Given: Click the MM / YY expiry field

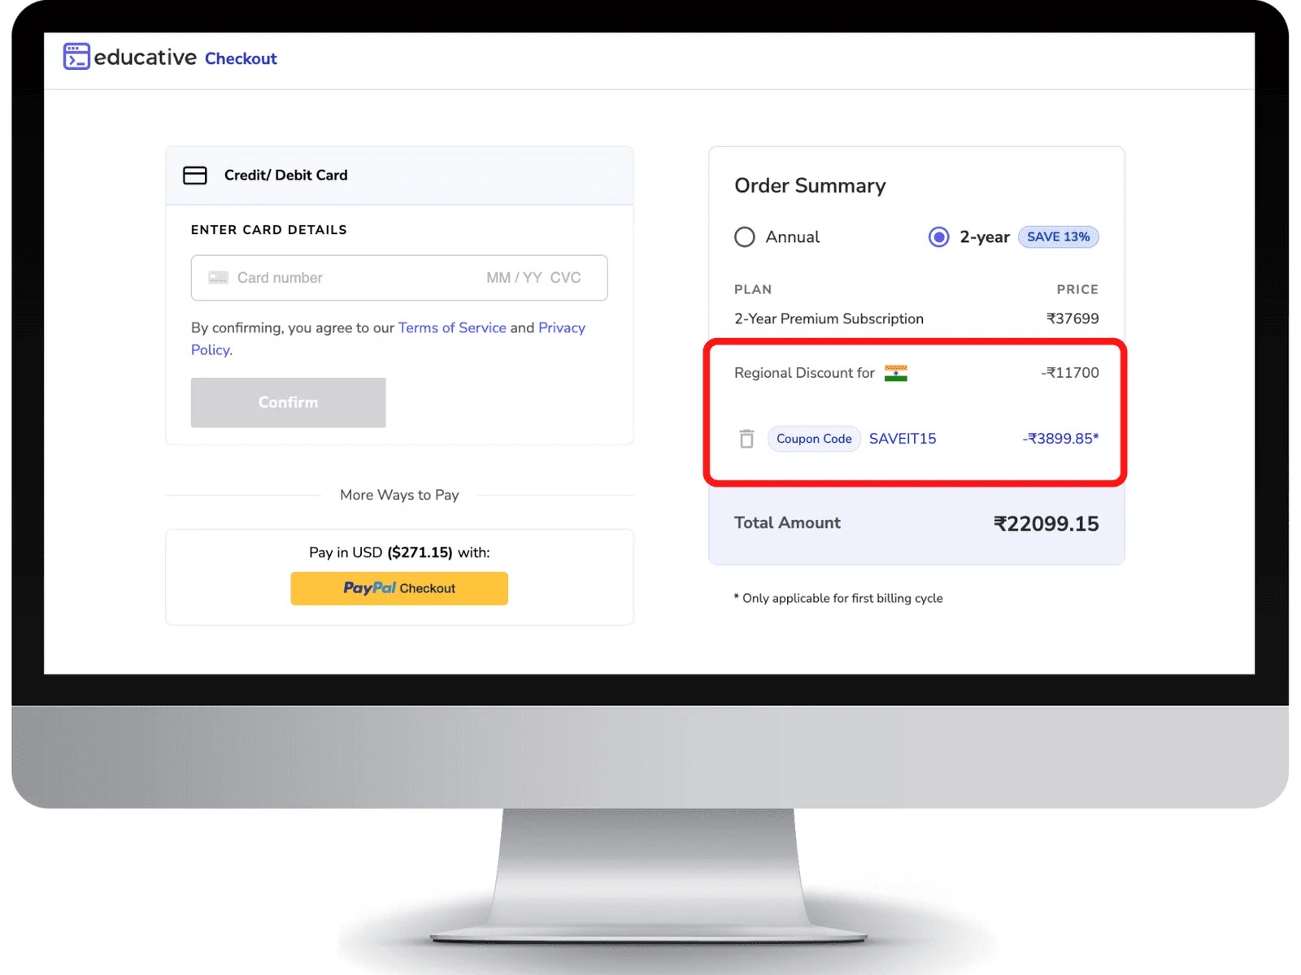Looking at the screenshot, I should click(x=514, y=278).
